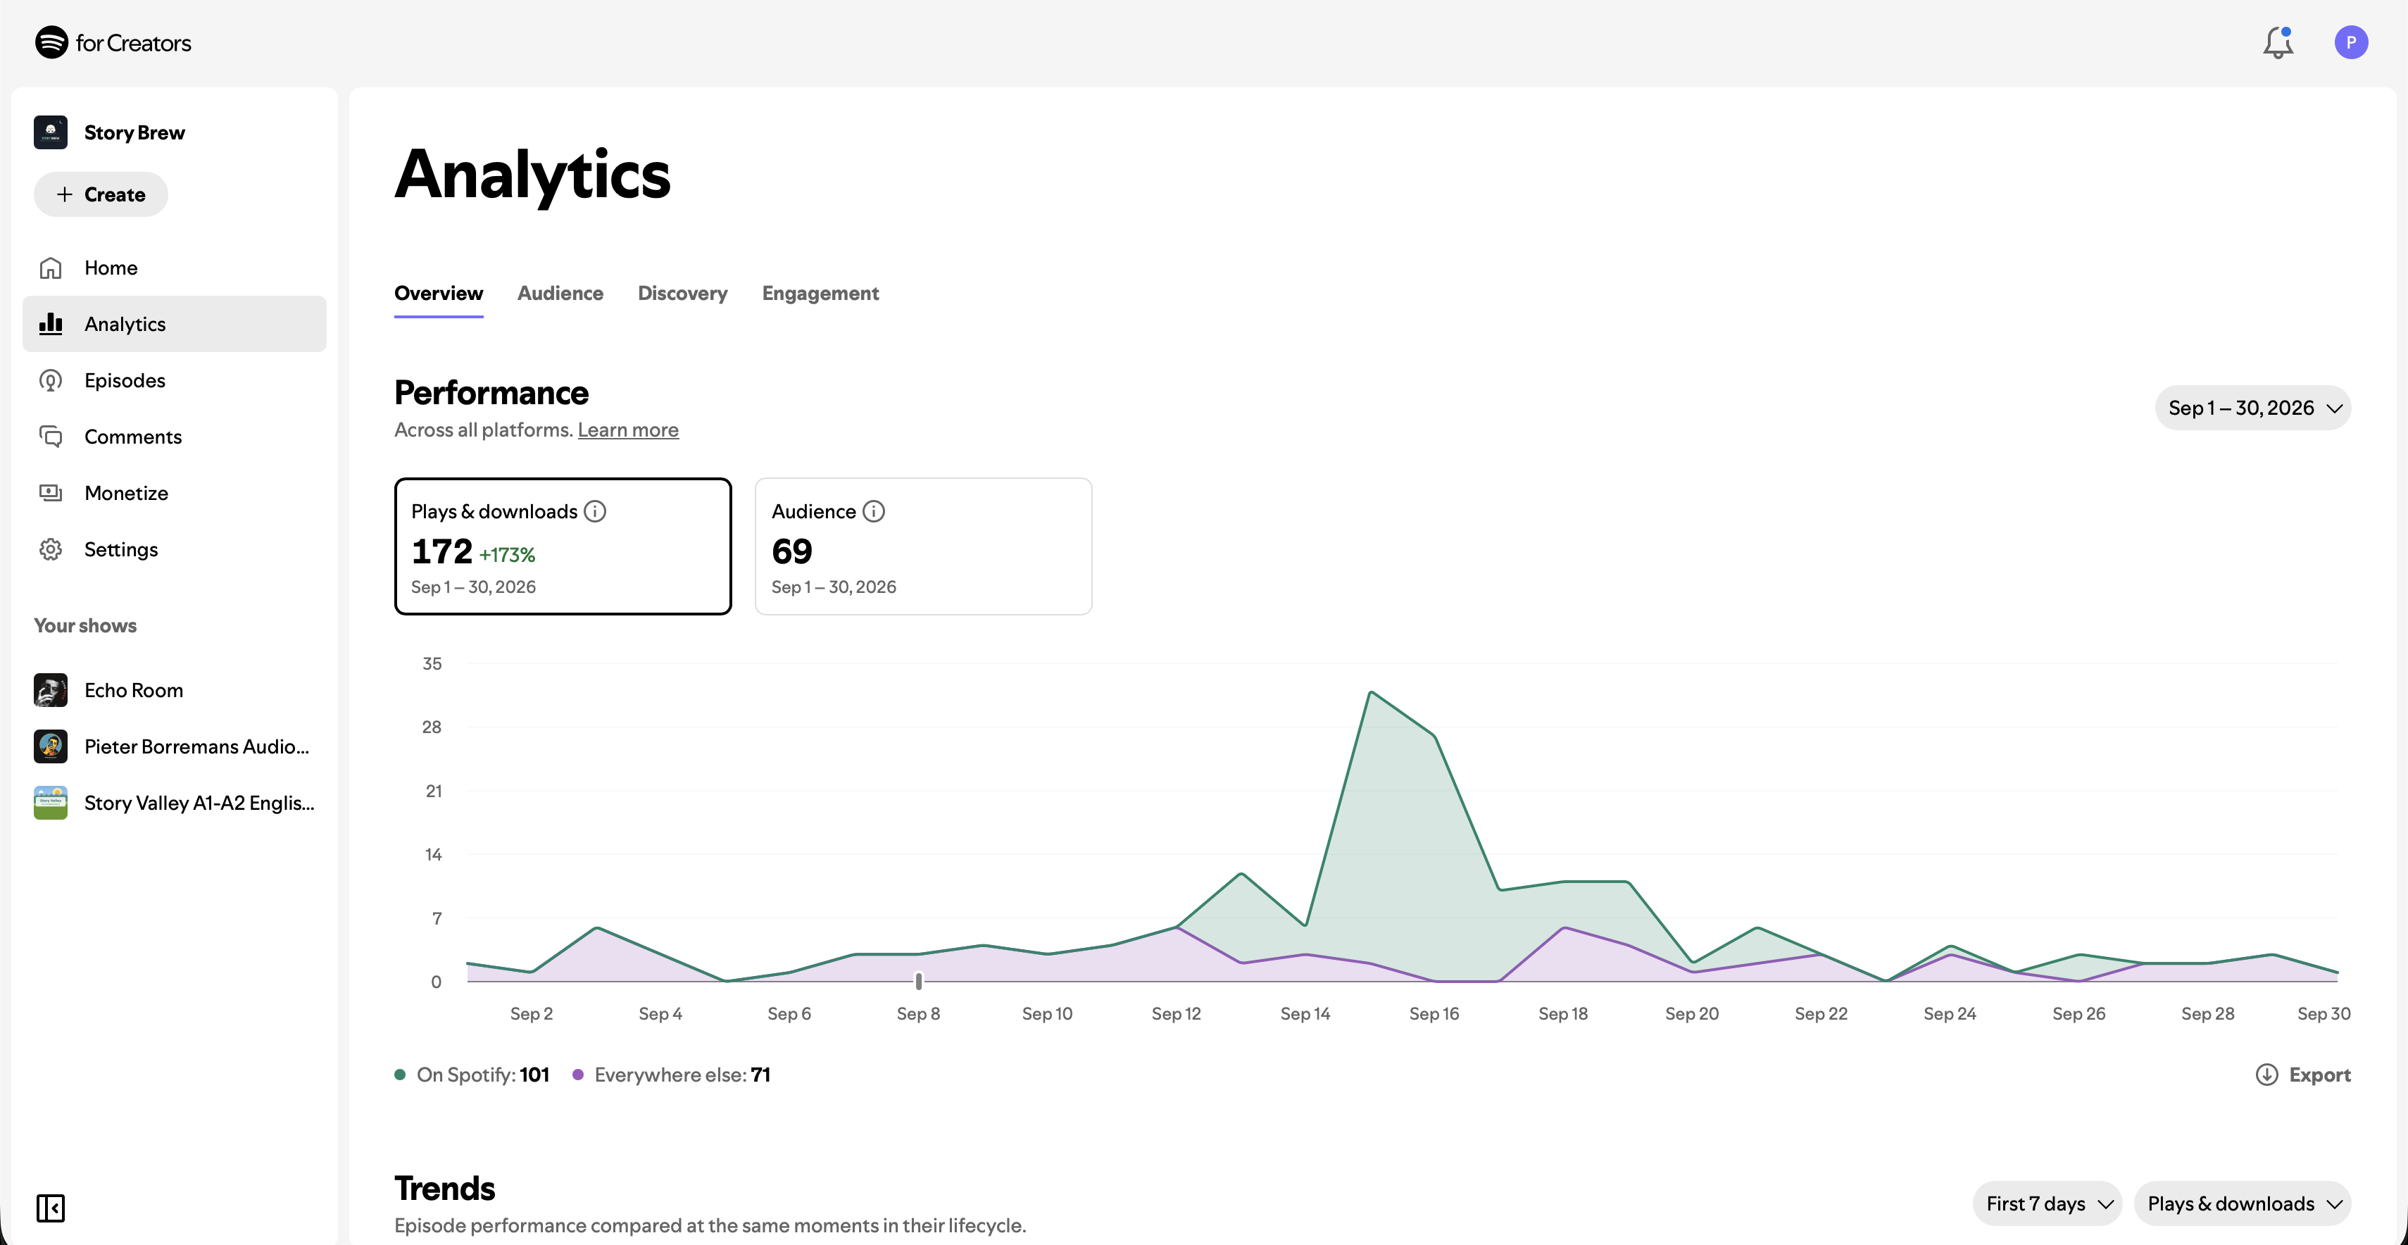
Task: Go to Home in the sidebar
Action: point(175,268)
